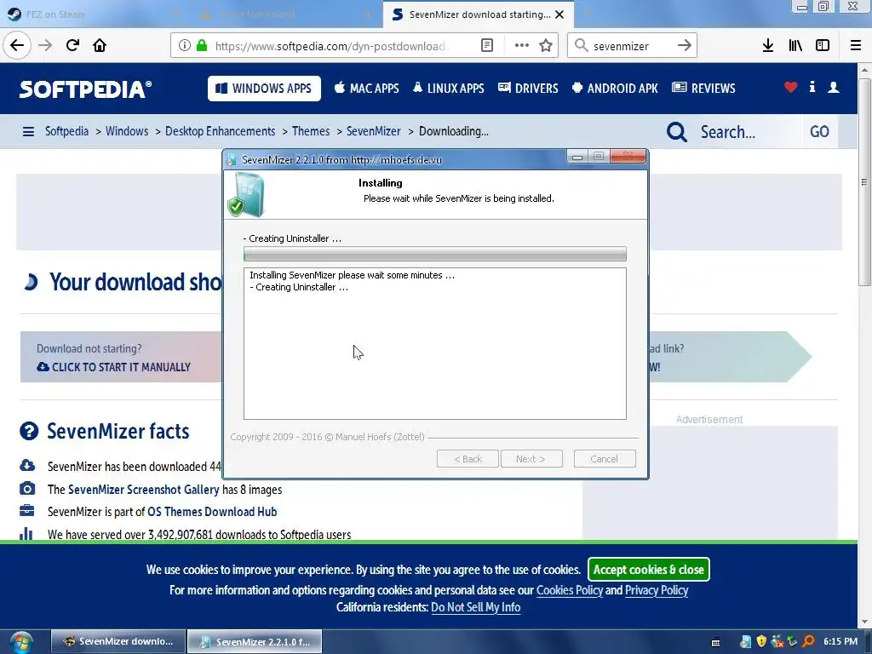Viewport: 872px width, 654px height.
Task: Submit the sevenmizer search arrow
Action: [x=685, y=46]
